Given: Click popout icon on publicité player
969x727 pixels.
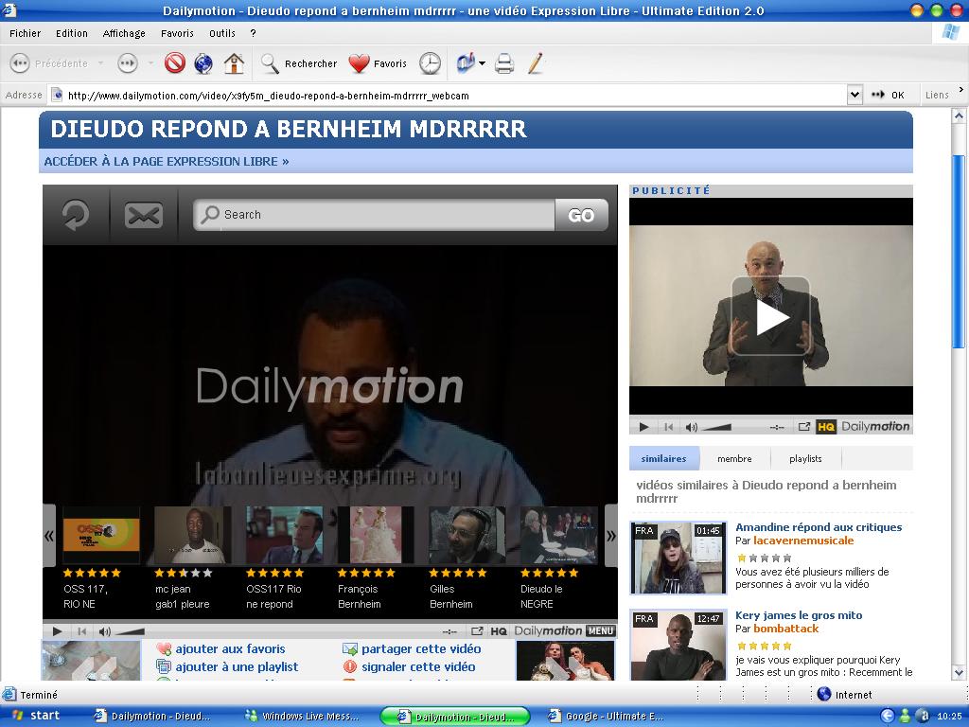Looking at the screenshot, I should (804, 427).
